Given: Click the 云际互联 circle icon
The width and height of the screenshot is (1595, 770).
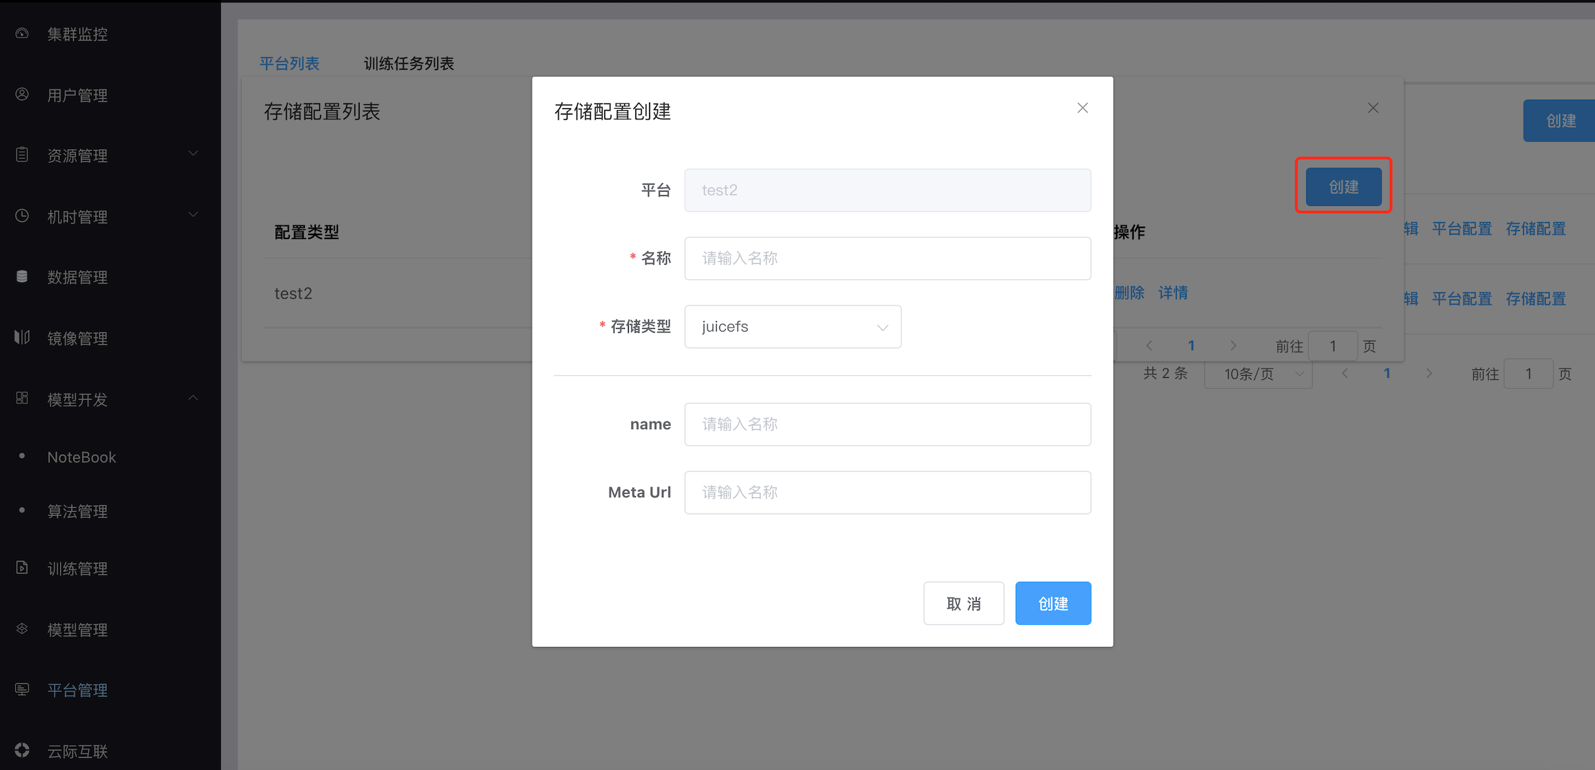Looking at the screenshot, I should click(x=22, y=750).
